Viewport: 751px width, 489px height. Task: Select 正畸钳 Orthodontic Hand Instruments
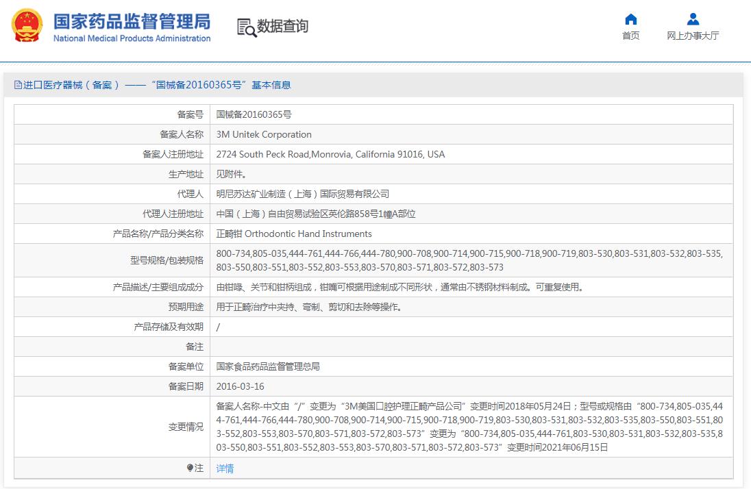click(x=294, y=234)
